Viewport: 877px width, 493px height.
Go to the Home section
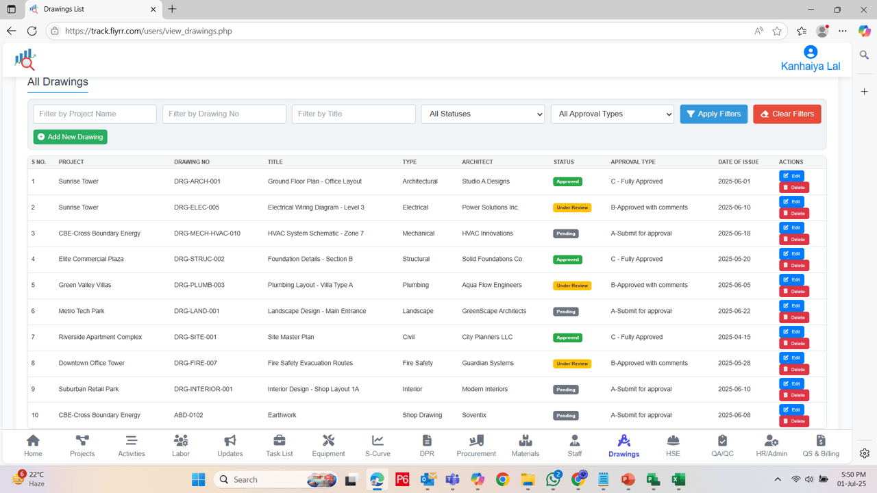(x=33, y=445)
